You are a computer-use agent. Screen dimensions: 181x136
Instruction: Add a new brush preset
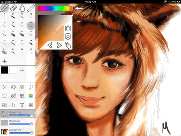pos(5,62)
